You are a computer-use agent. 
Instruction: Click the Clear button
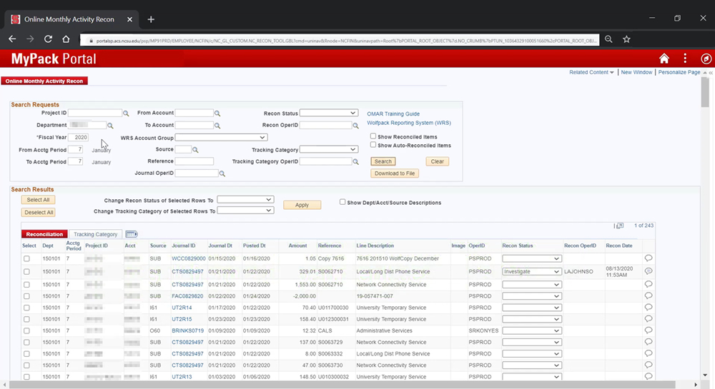pos(438,161)
